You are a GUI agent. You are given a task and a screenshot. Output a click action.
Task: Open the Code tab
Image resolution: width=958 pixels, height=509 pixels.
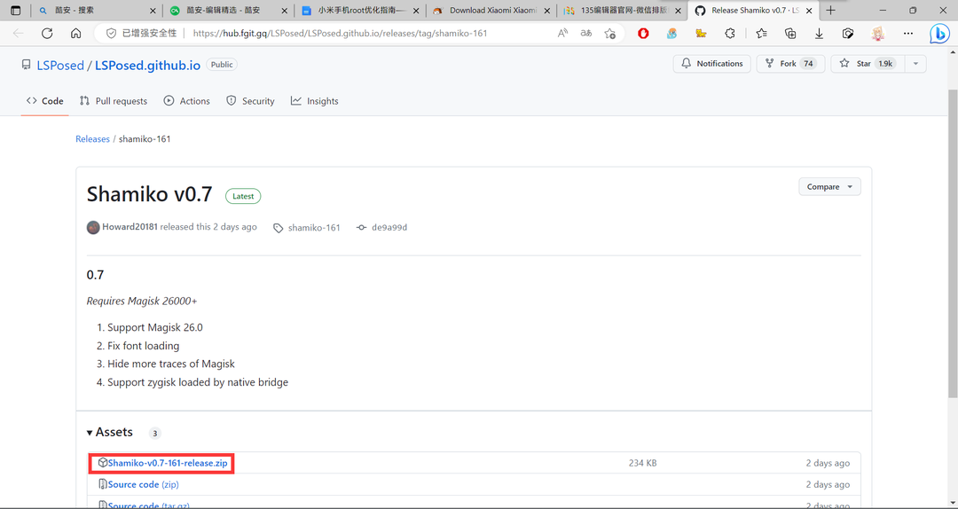[45, 101]
